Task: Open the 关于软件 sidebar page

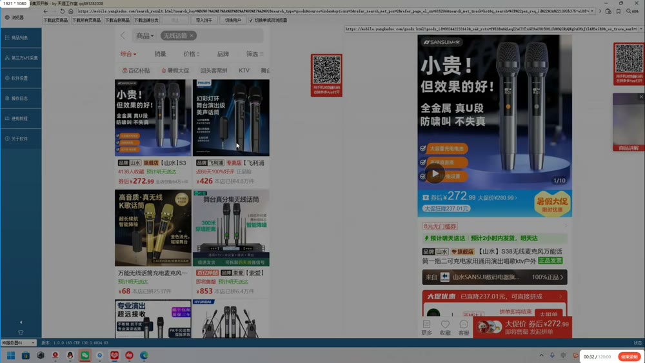Action: point(21,139)
